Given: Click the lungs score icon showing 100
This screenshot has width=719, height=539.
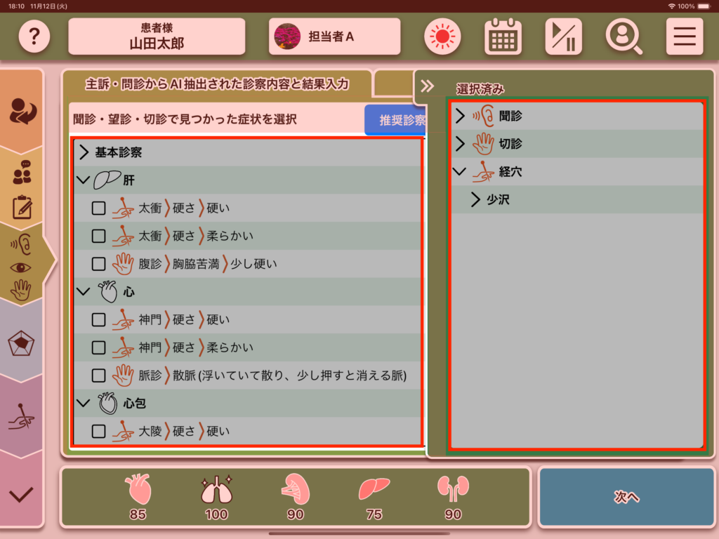Looking at the screenshot, I should 216,496.
